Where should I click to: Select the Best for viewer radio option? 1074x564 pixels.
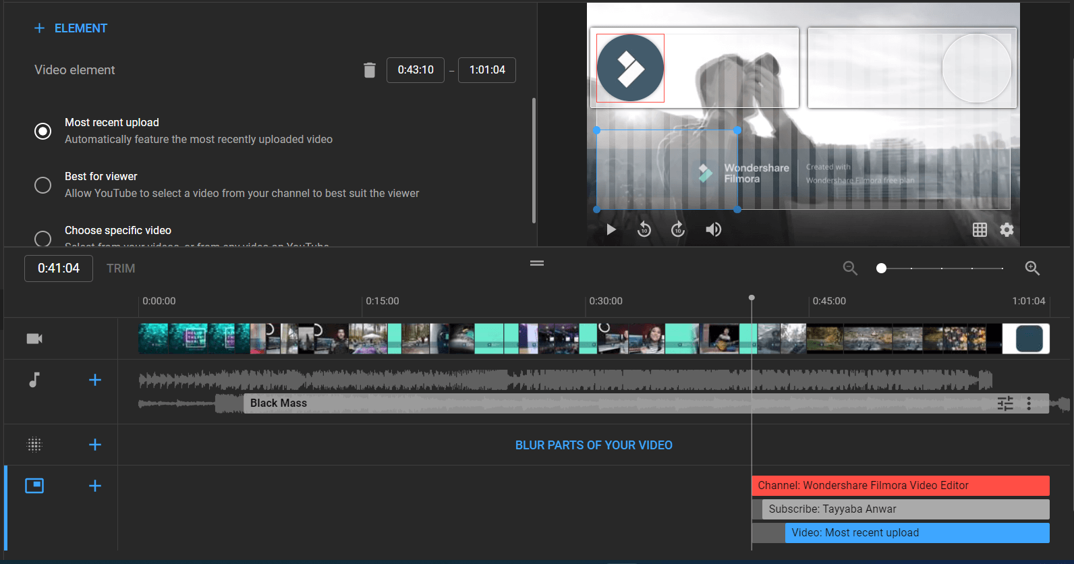click(43, 185)
